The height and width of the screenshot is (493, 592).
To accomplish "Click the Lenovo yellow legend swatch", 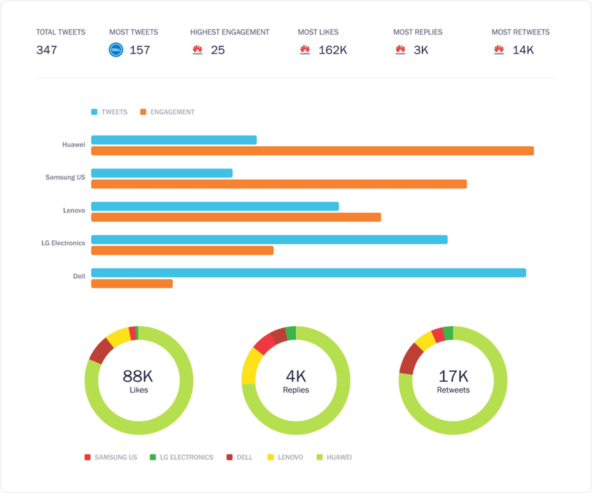I will point(271,457).
